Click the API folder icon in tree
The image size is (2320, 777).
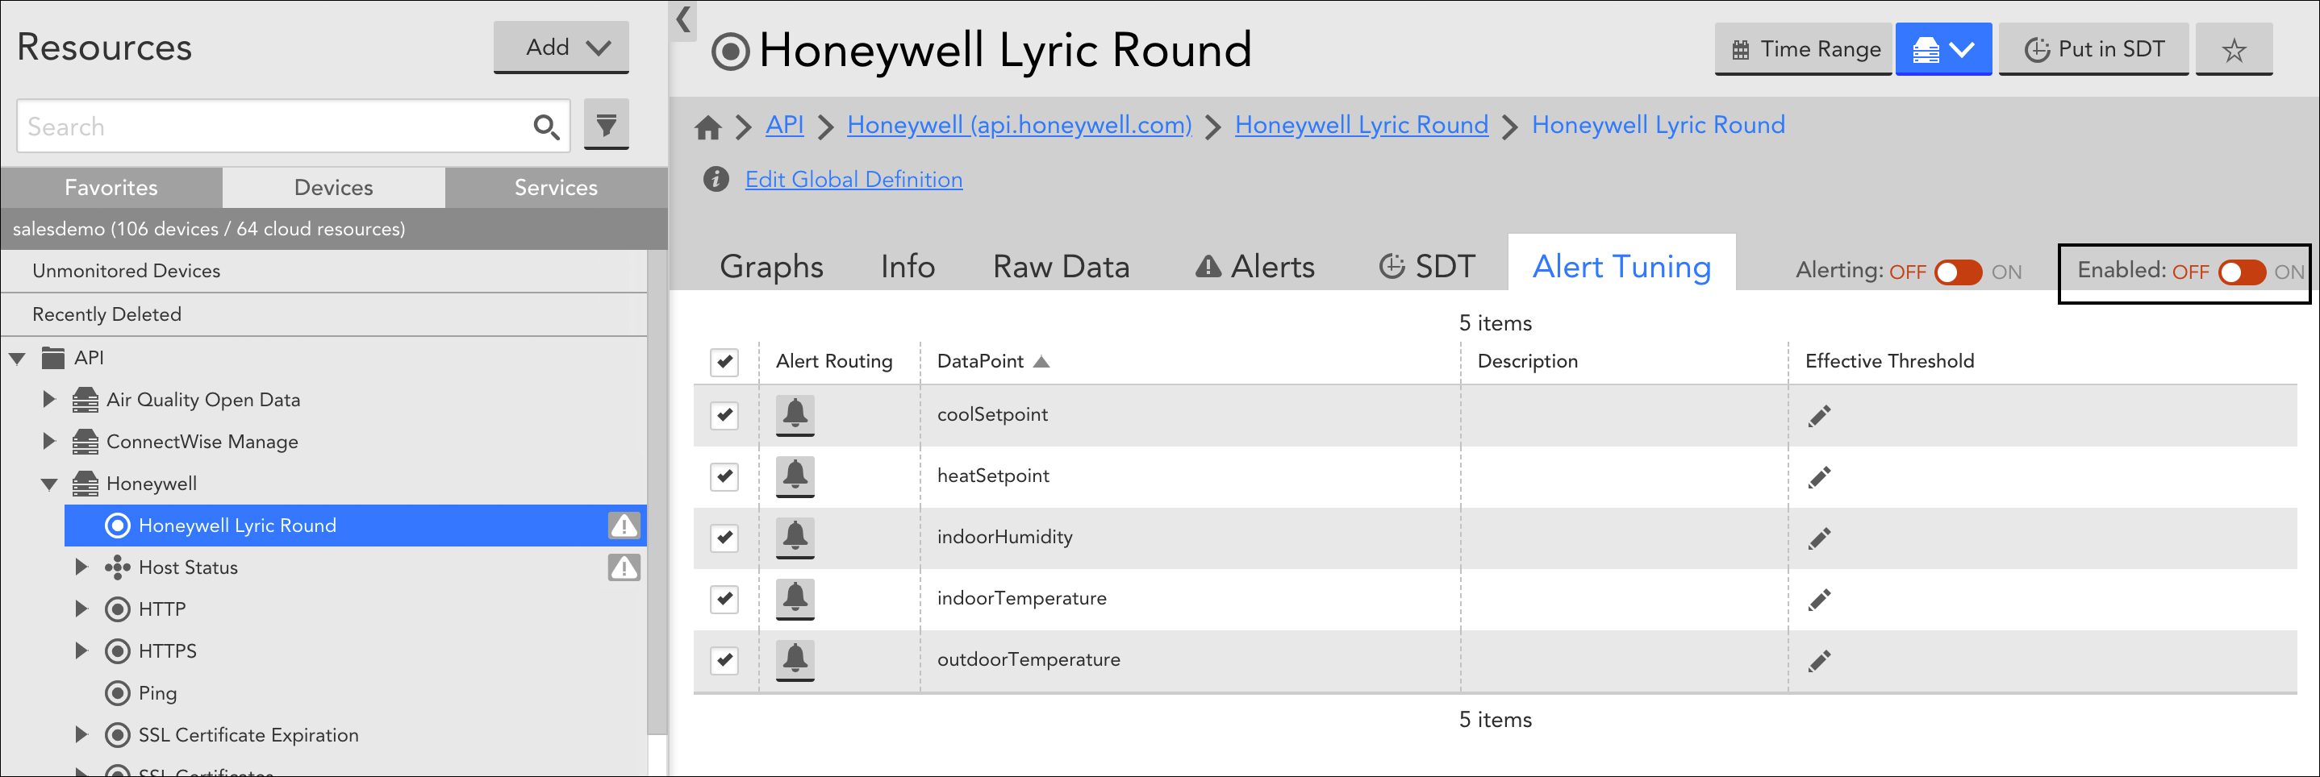53,357
